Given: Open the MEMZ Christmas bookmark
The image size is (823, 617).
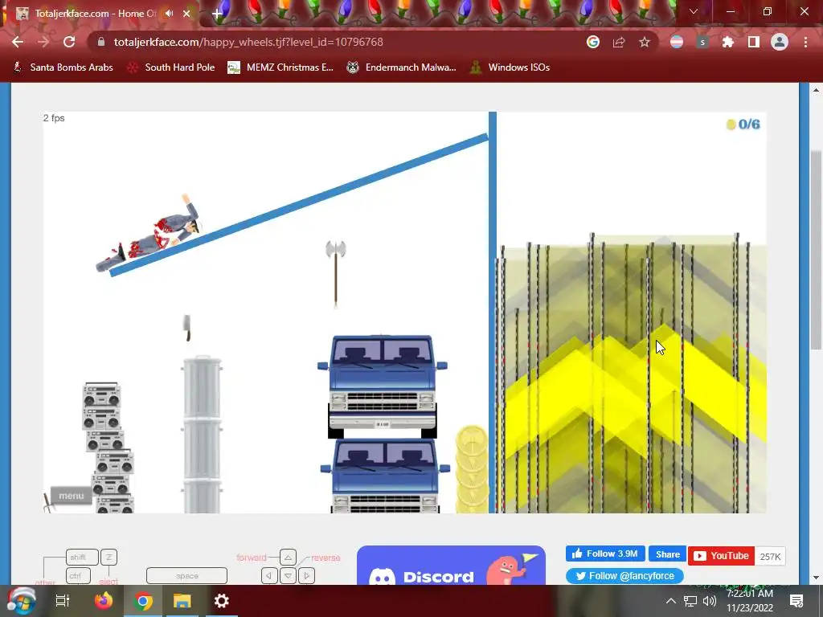Looking at the screenshot, I should click(x=280, y=67).
